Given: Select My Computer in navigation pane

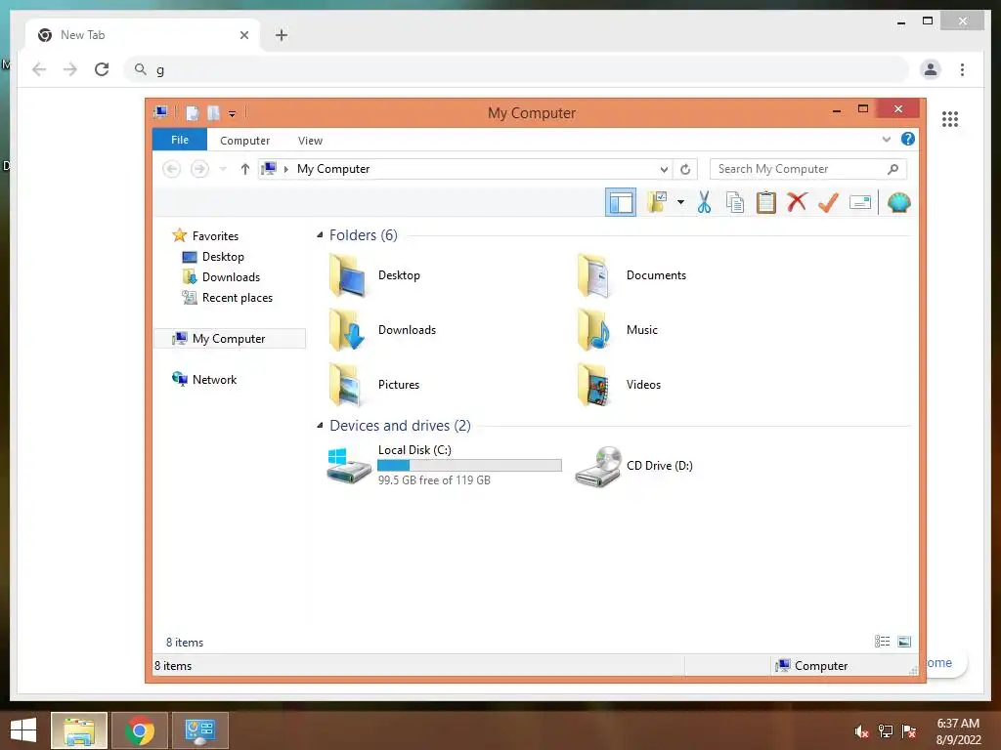Looking at the screenshot, I should point(230,339).
